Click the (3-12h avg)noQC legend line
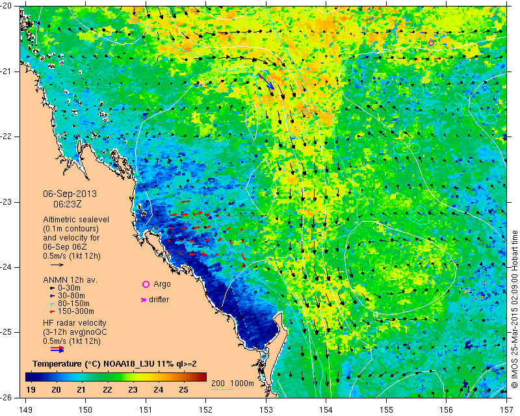 [75, 332]
